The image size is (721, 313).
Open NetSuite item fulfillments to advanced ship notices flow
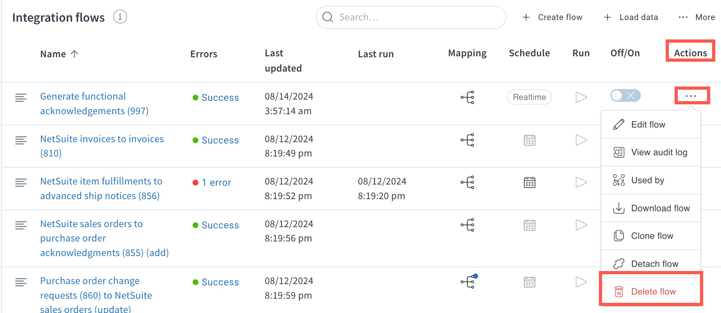pyautogui.click(x=101, y=188)
